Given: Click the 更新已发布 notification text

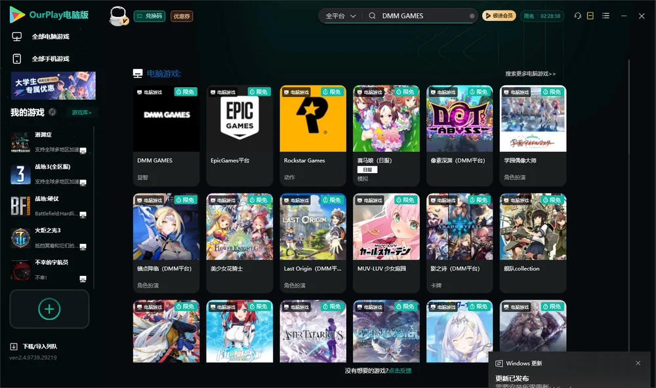Looking at the screenshot, I should [x=512, y=378].
